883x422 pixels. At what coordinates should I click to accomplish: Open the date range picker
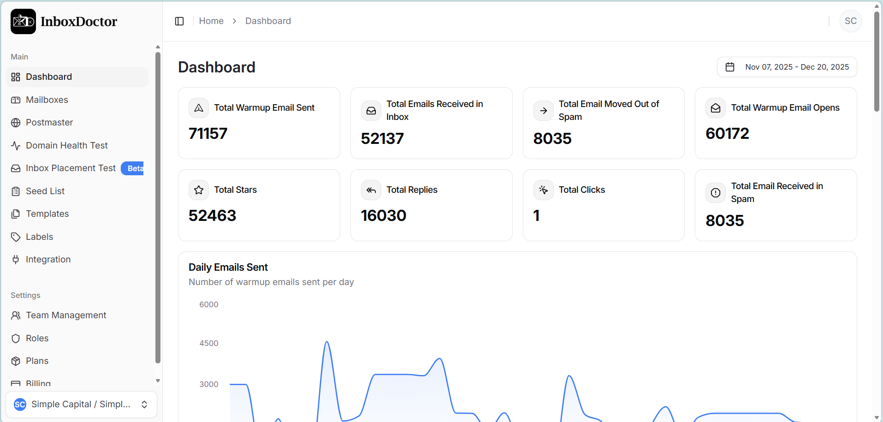[787, 67]
